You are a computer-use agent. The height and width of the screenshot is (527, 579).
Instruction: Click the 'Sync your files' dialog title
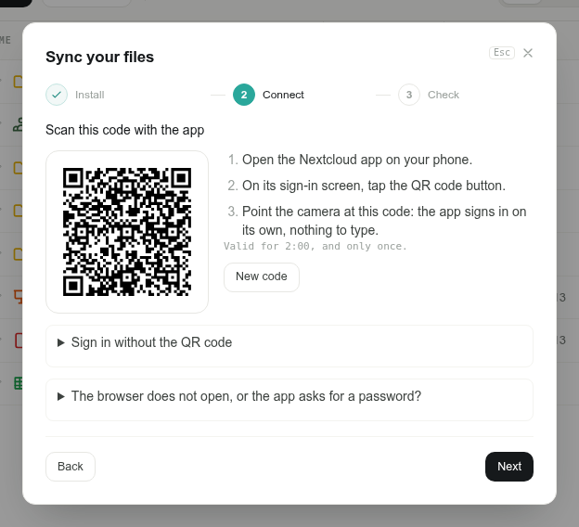coord(99,58)
